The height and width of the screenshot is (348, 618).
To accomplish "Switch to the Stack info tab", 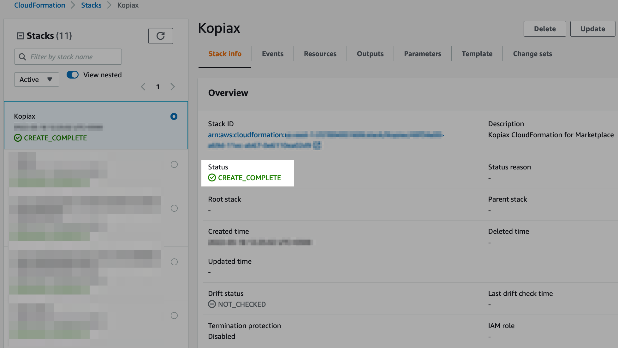I will point(225,54).
